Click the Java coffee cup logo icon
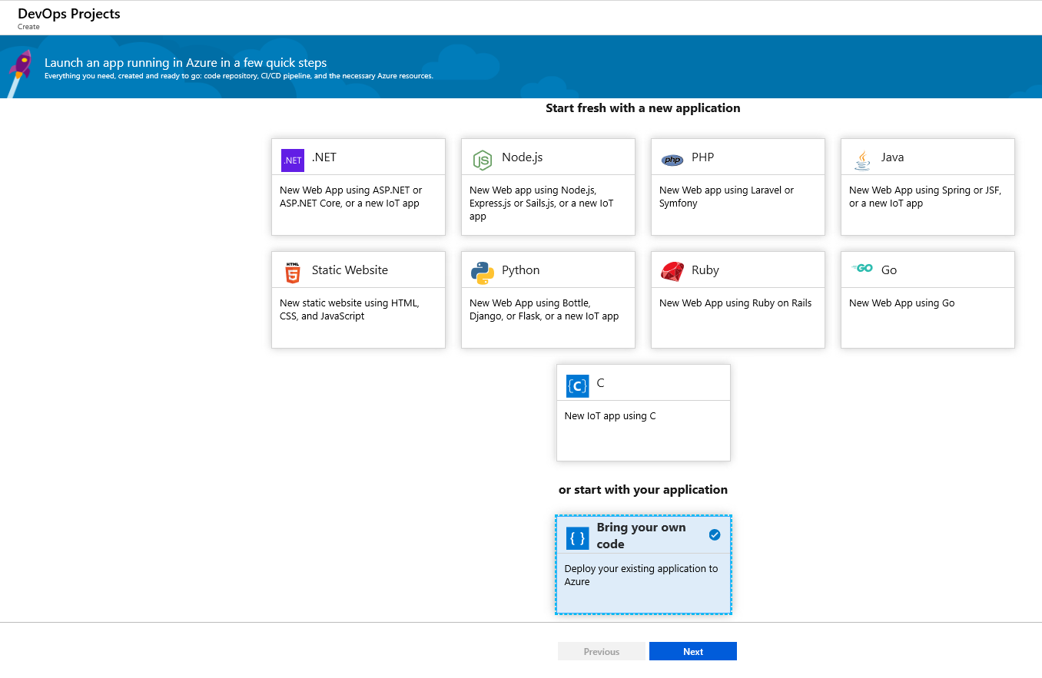Viewport: 1042px width, 678px height. (862, 160)
